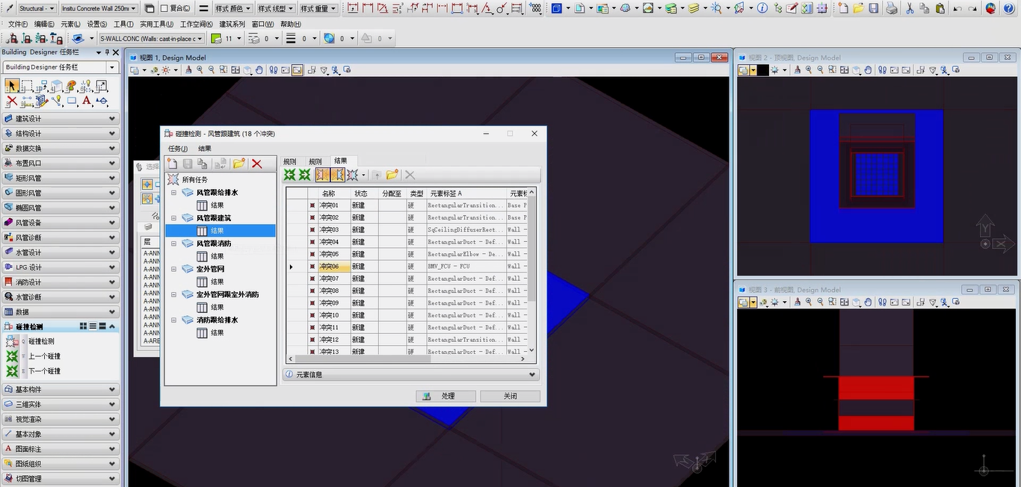The height and width of the screenshot is (487, 1021).
Task: Click the open folder icon in results toolbar
Action: coord(392,175)
